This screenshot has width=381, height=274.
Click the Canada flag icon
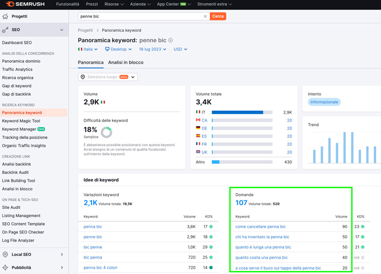198,120
